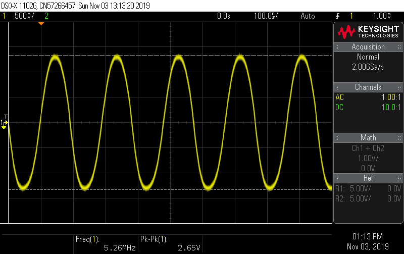Screen dimensions: 404x254
Task: Click the DC coupling label for channel 2
Action: pyautogui.click(x=339, y=108)
